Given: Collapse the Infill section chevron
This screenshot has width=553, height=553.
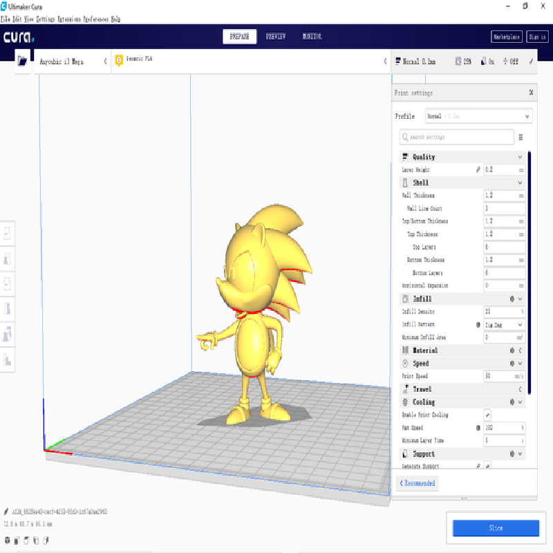Looking at the screenshot, I should (x=520, y=299).
